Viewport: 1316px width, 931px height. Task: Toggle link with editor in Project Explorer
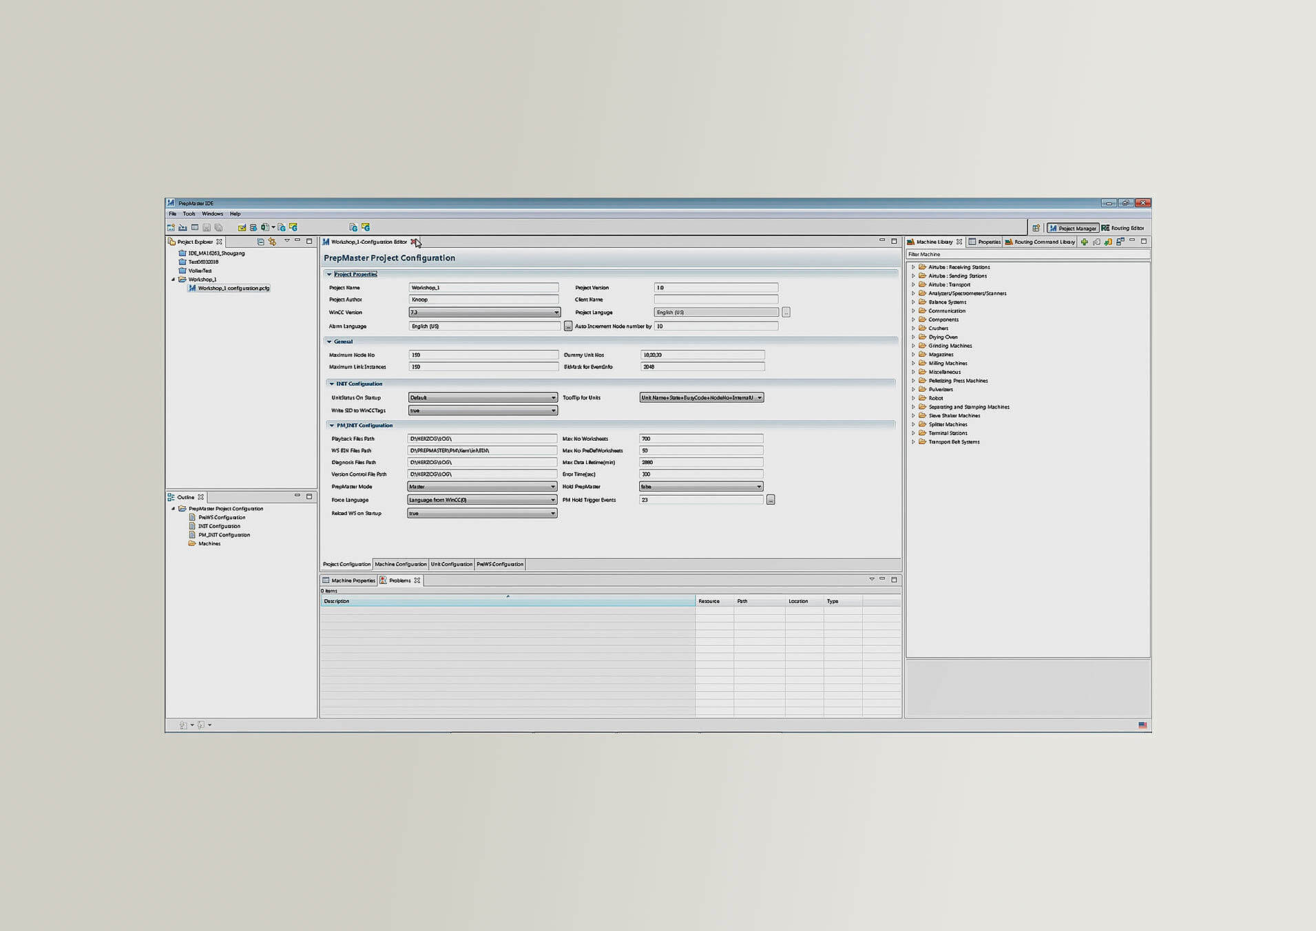(x=273, y=242)
